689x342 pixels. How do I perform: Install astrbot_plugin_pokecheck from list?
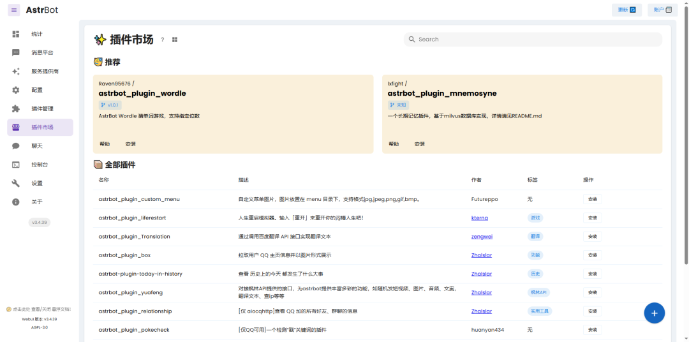click(x=592, y=330)
